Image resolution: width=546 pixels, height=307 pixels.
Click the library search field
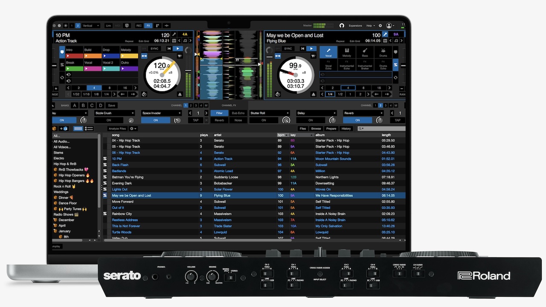(381, 128)
